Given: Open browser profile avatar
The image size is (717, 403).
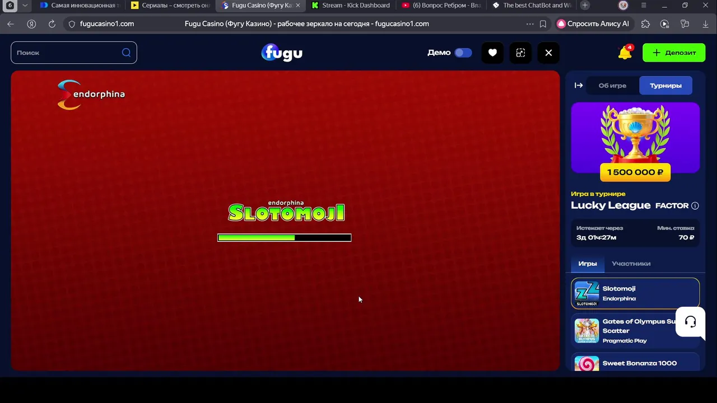Looking at the screenshot, I should pyautogui.click(x=623, y=6).
